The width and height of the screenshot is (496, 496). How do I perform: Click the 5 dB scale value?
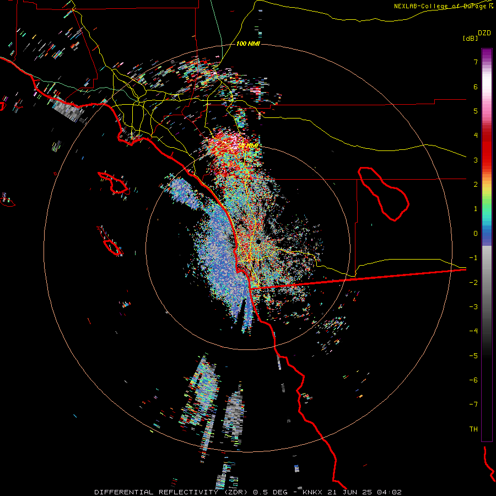476,111
